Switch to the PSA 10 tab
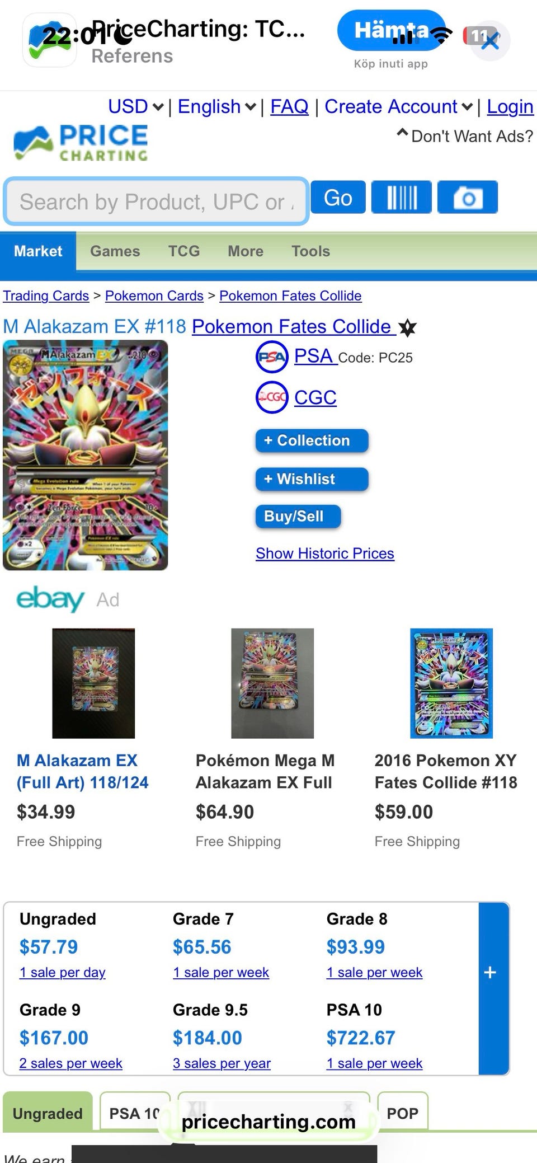This screenshot has width=537, height=1163. (134, 1114)
